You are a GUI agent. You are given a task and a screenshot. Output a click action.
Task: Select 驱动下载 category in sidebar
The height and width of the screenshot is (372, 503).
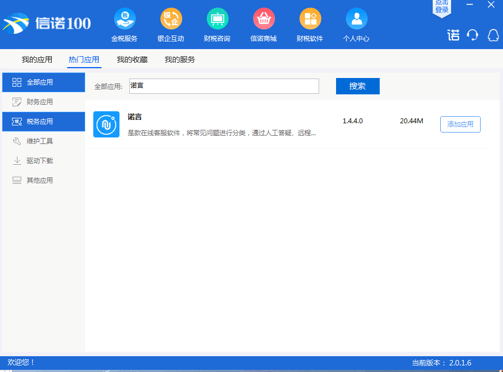pos(44,161)
